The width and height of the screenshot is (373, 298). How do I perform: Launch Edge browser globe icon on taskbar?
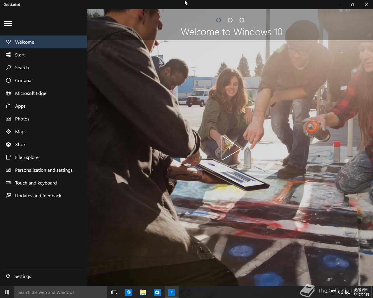point(129,292)
